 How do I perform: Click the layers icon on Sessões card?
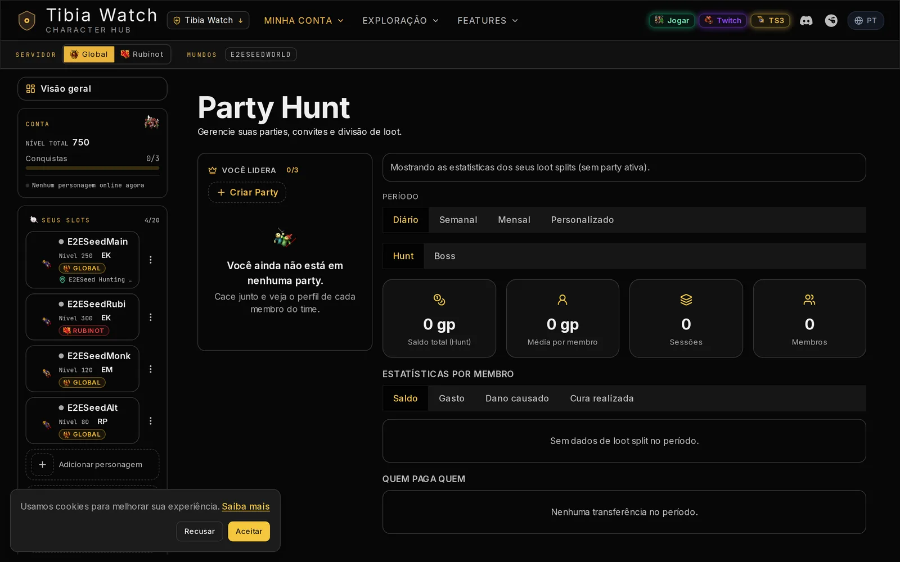[686, 300]
